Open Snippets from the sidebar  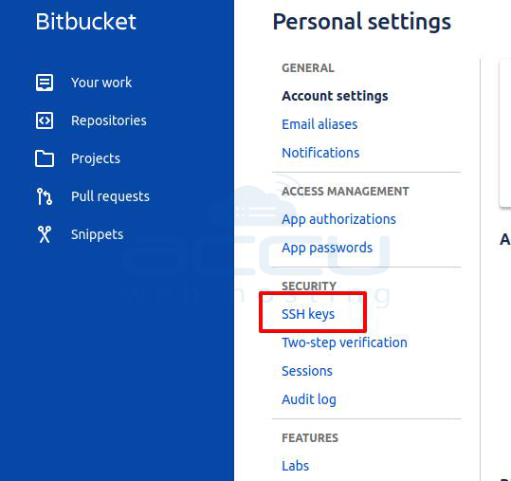[97, 234]
